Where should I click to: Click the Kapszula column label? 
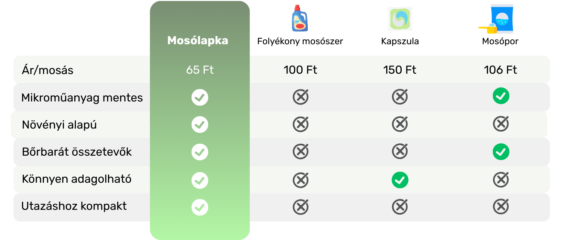pyautogui.click(x=400, y=41)
